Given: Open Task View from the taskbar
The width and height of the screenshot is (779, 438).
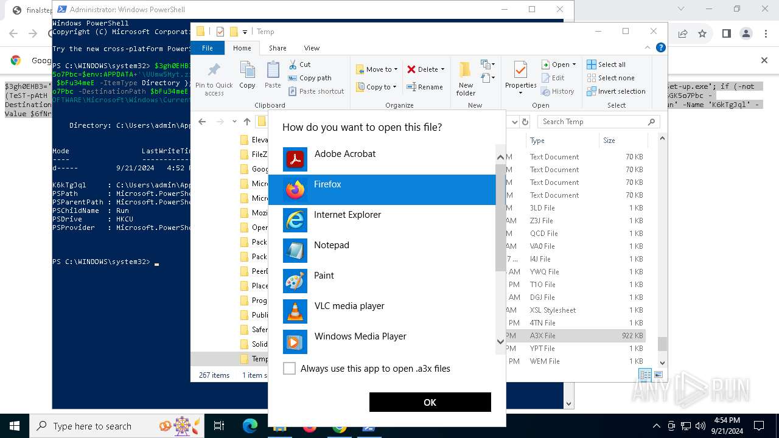Looking at the screenshot, I should point(219,426).
